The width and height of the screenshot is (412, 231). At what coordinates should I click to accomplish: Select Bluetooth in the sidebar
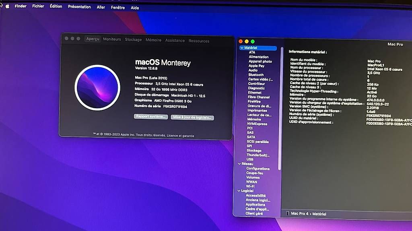(x=256, y=74)
